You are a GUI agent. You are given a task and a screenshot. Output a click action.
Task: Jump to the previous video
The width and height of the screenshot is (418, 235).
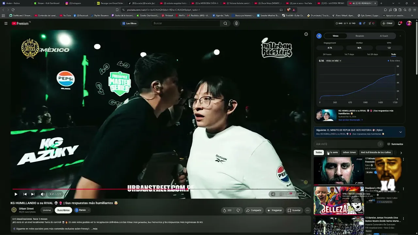tap(25, 194)
